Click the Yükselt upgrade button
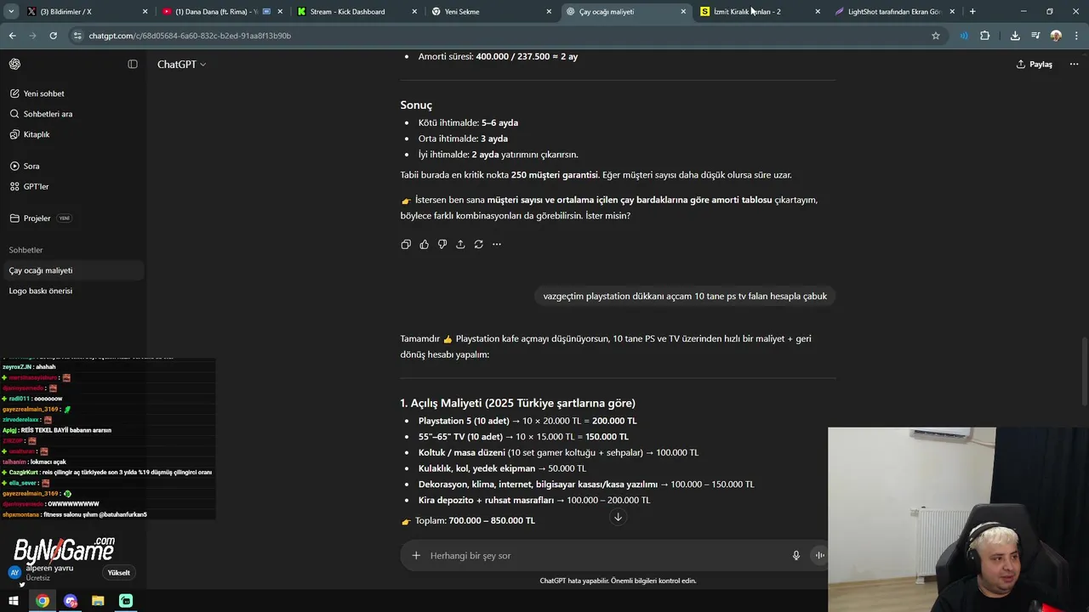The image size is (1089, 612). click(x=118, y=573)
